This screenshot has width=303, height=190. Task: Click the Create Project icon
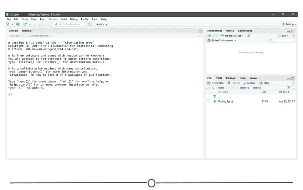[17, 24]
